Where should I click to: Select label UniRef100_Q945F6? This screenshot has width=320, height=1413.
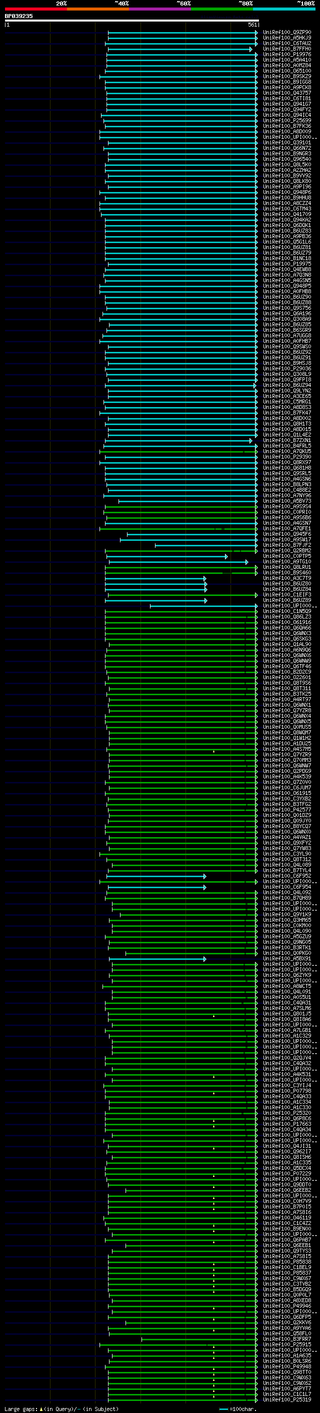(287, 534)
